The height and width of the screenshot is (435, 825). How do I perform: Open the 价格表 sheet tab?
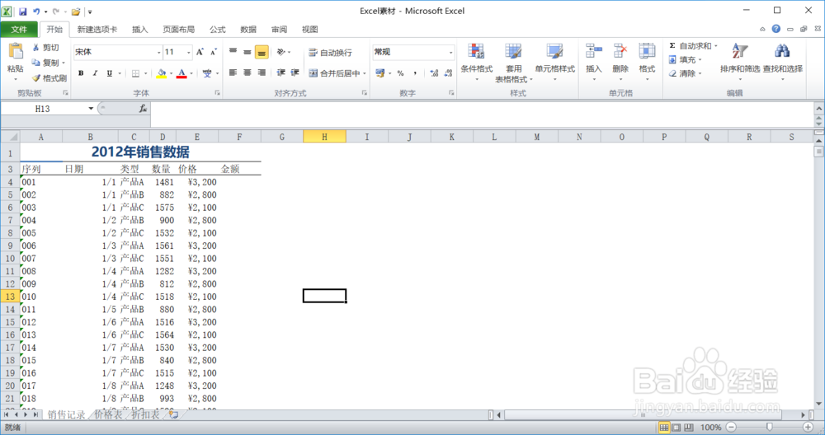108,414
